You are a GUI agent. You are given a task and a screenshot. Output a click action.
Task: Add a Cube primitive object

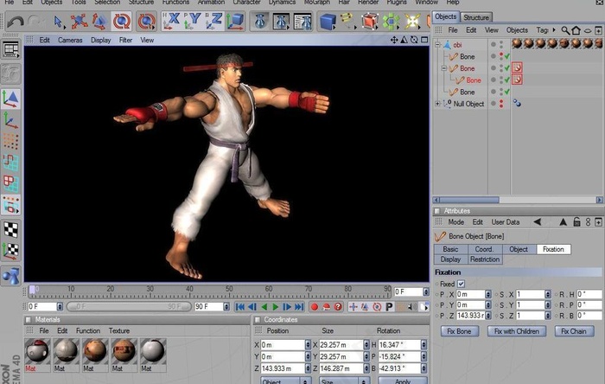click(x=328, y=22)
